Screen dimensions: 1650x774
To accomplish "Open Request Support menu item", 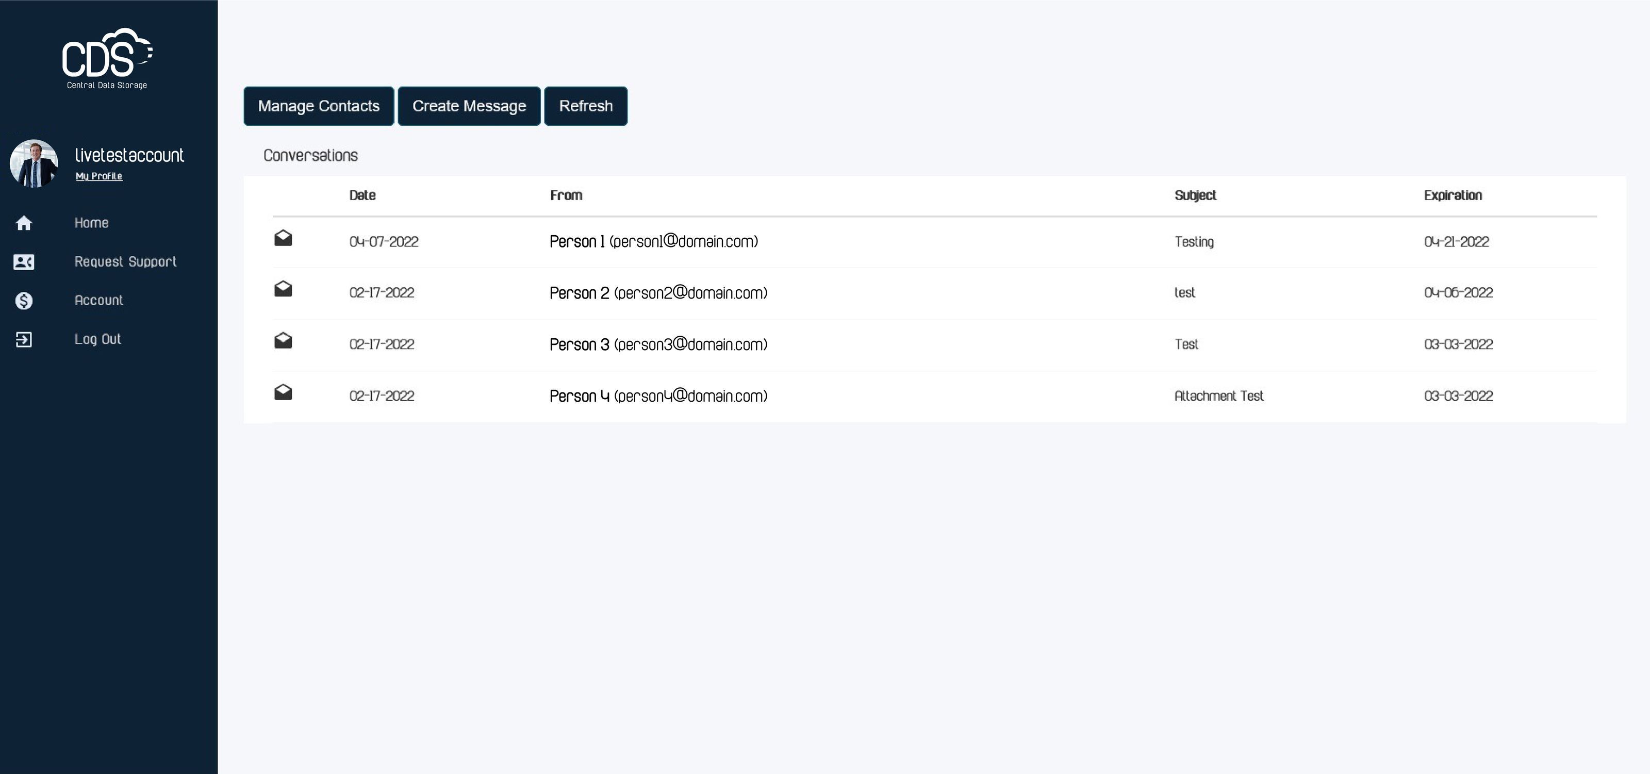I will [125, 261].
